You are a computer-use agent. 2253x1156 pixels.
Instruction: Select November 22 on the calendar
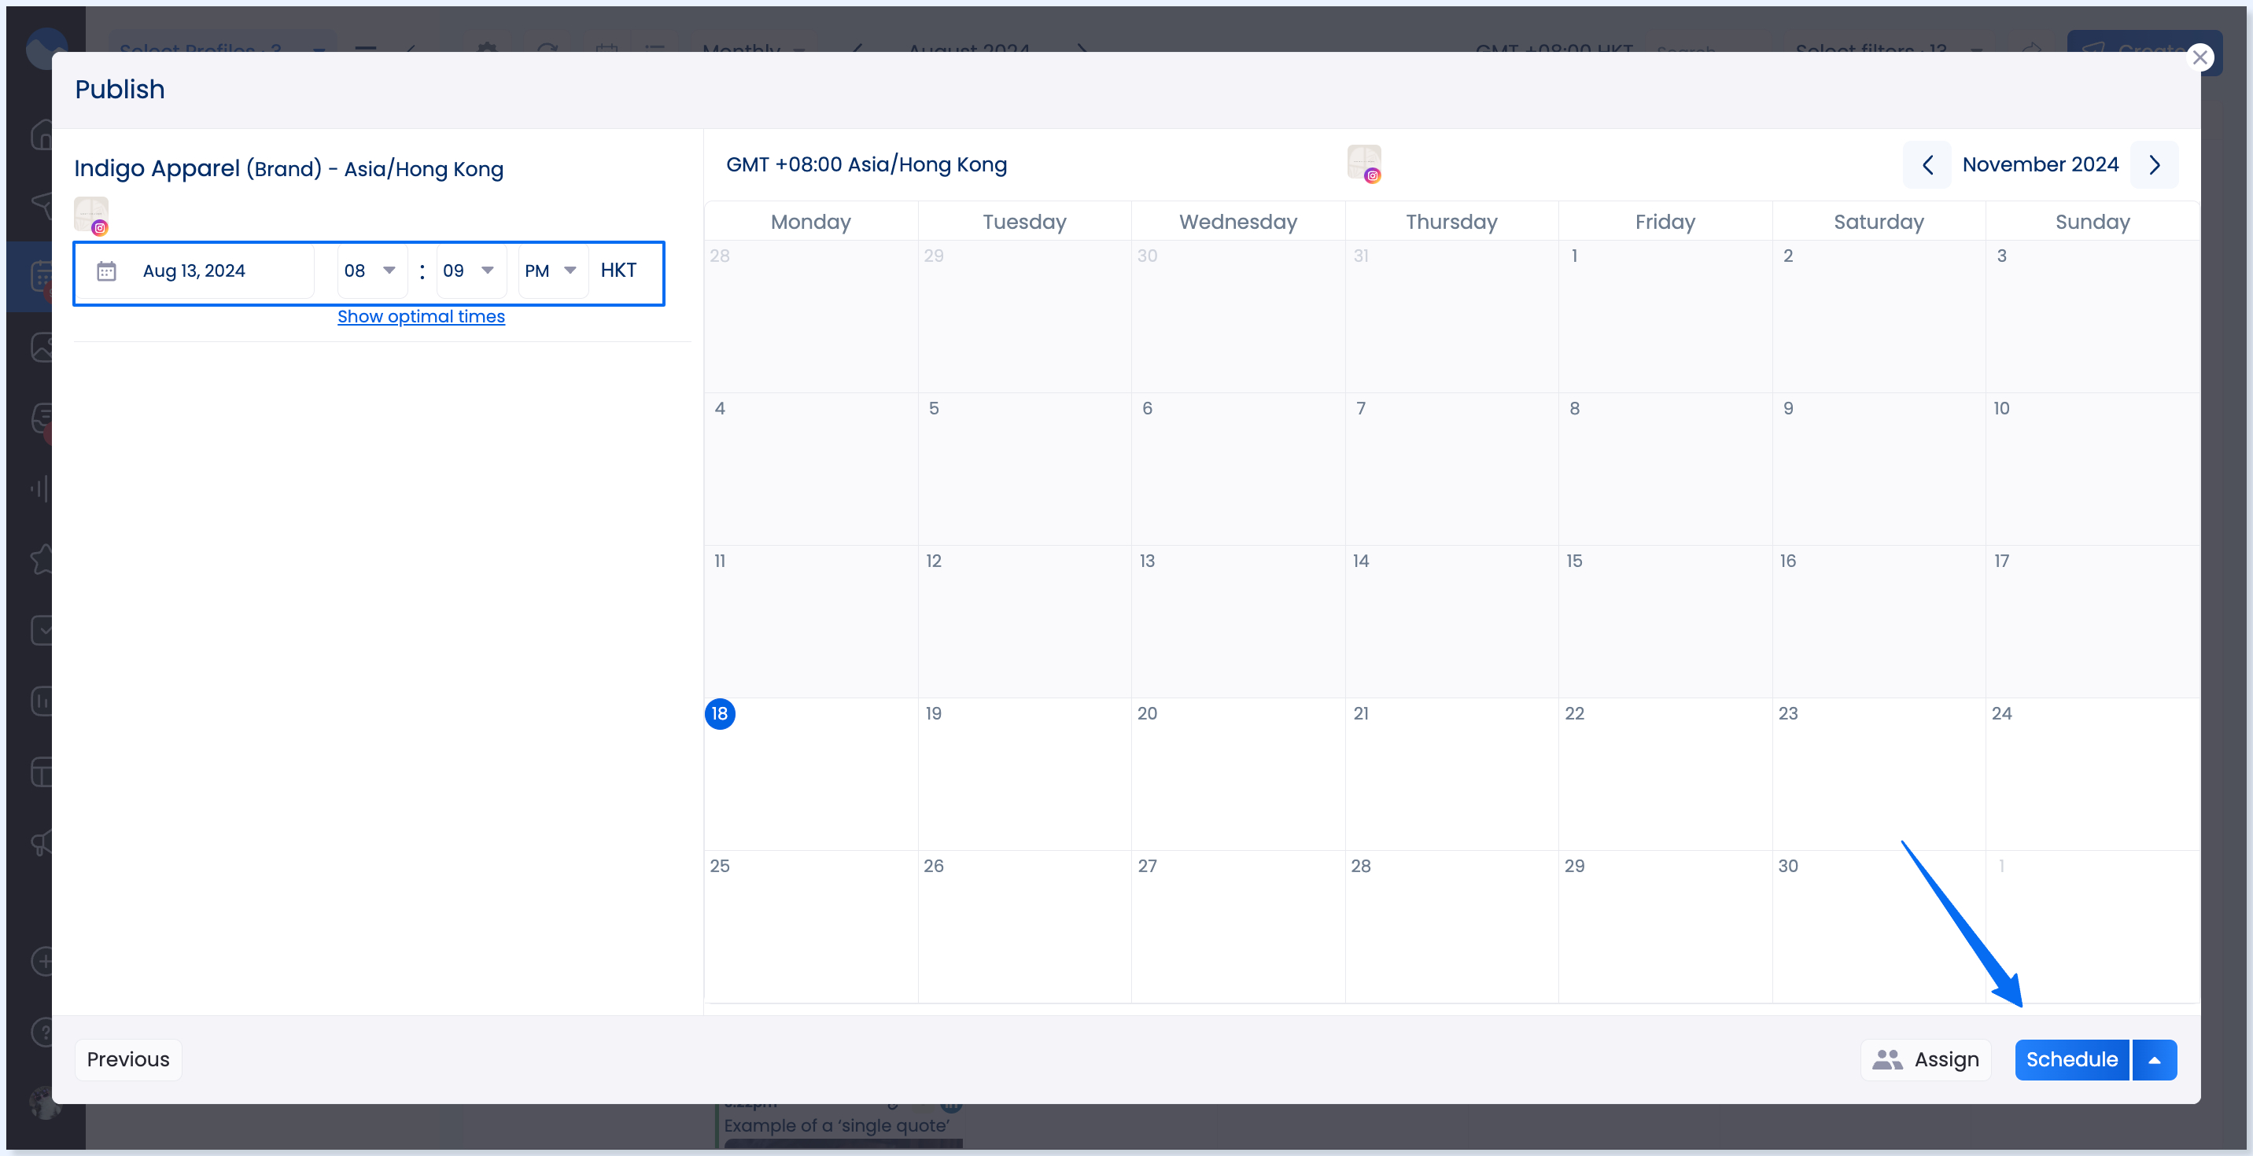pyautogui.click(x=1665, y=774)
